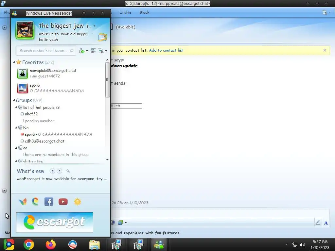
Task: Launch Firefox from taskbar
Action: point(51,244)
